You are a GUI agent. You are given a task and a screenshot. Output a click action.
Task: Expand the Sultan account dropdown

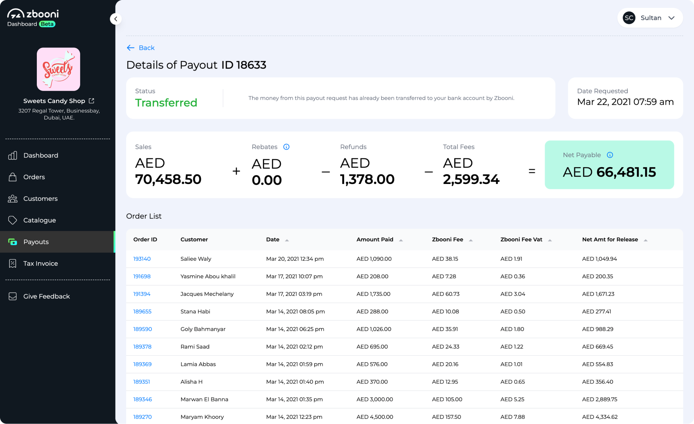click(x=671, y=18)
